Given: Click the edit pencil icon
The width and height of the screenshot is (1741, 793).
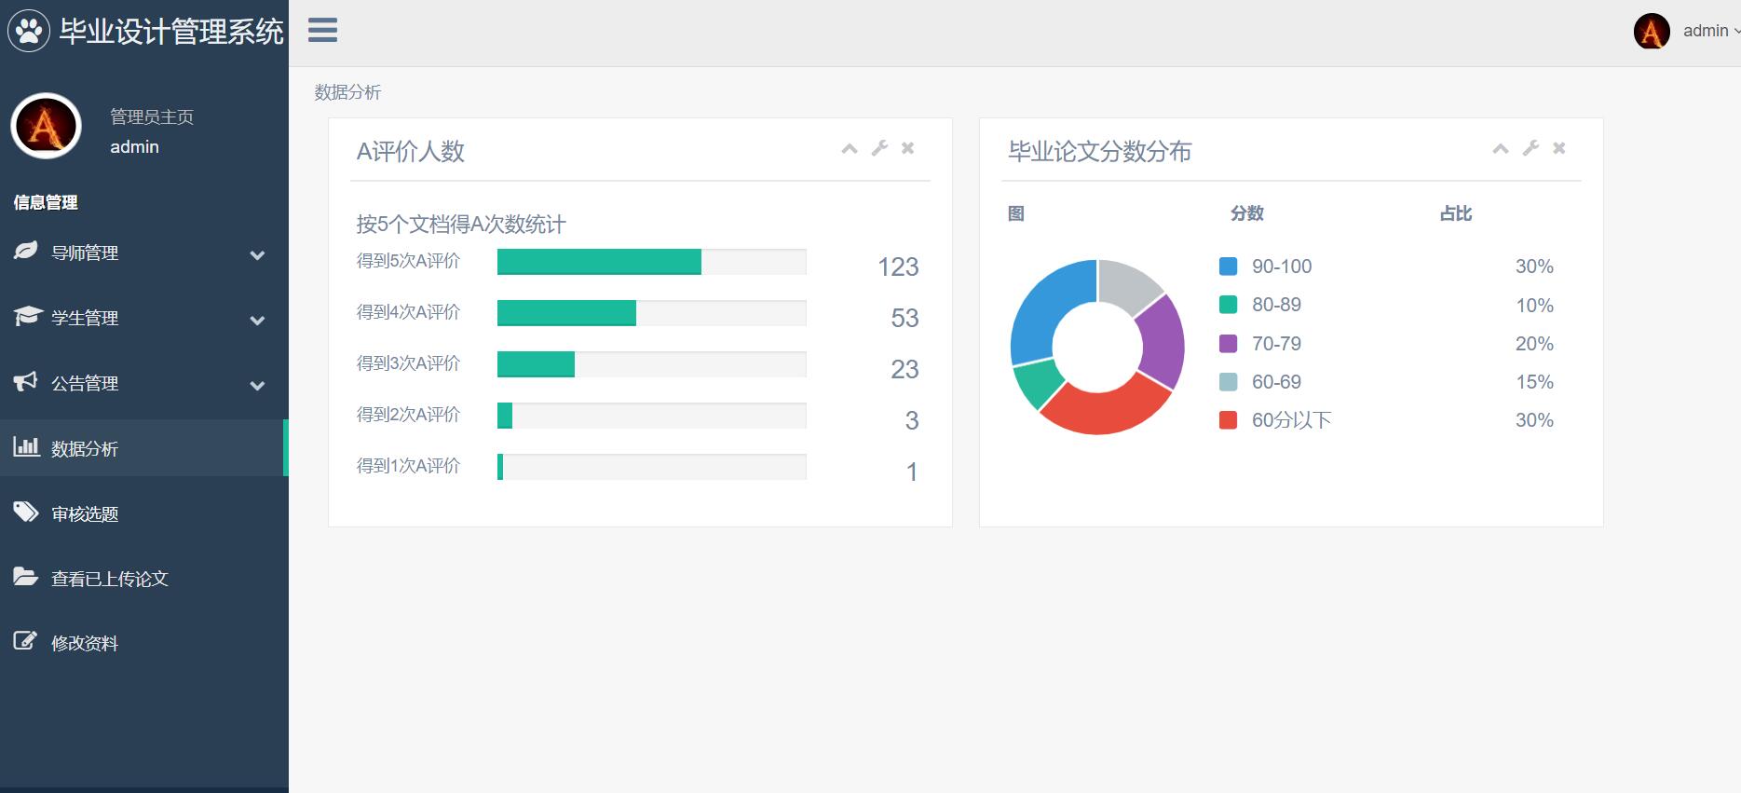Looking at the screenshot, I should click(x=25, y=641).
